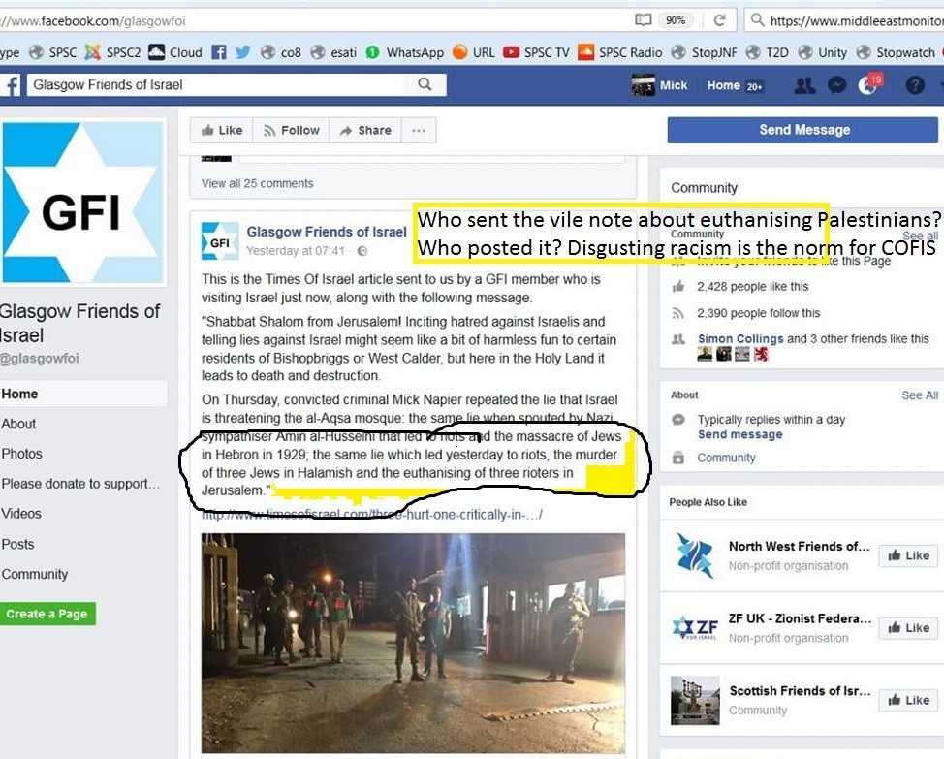
Task: Reload the page with the refresh icon
Action: point(720,19)
